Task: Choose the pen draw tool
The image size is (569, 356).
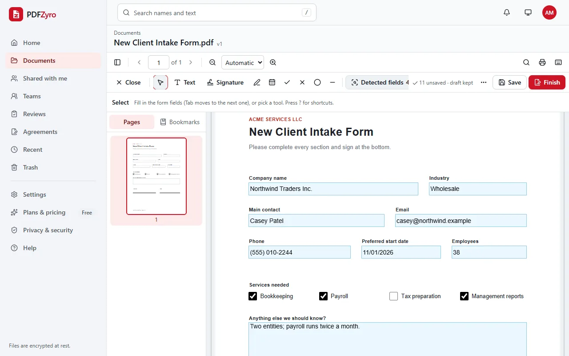Action: point(257,82)
